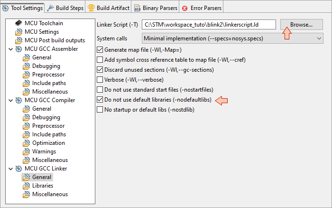This screenshot has width=332, height=208.
Task: Switch to the Build Steps tab
Action: 65,8
